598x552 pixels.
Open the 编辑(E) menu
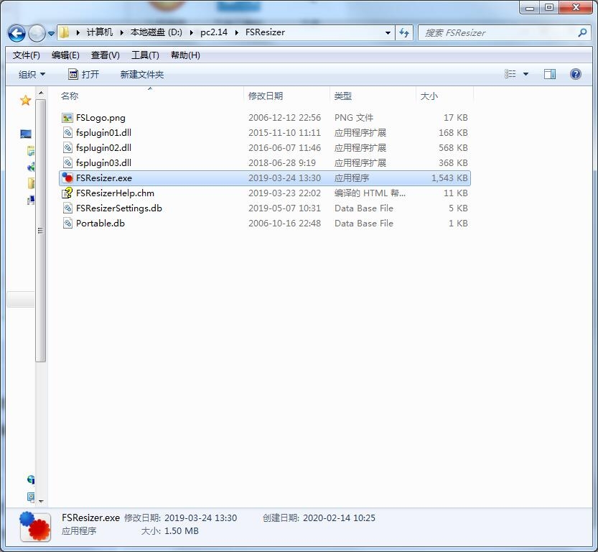click(65, 55)
